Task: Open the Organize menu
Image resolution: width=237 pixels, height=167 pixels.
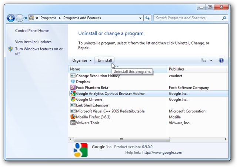Action: [x=82, y=60]
